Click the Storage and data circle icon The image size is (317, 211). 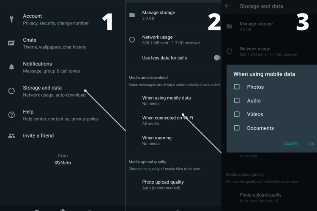tap(11, 91)
